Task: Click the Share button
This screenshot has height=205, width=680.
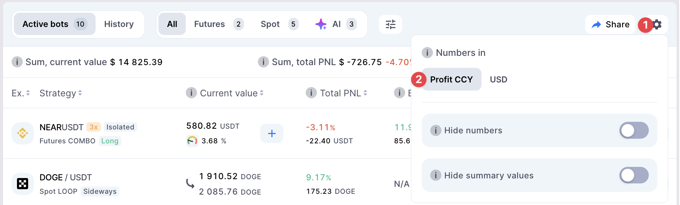Action: click(x=610, y=25)
